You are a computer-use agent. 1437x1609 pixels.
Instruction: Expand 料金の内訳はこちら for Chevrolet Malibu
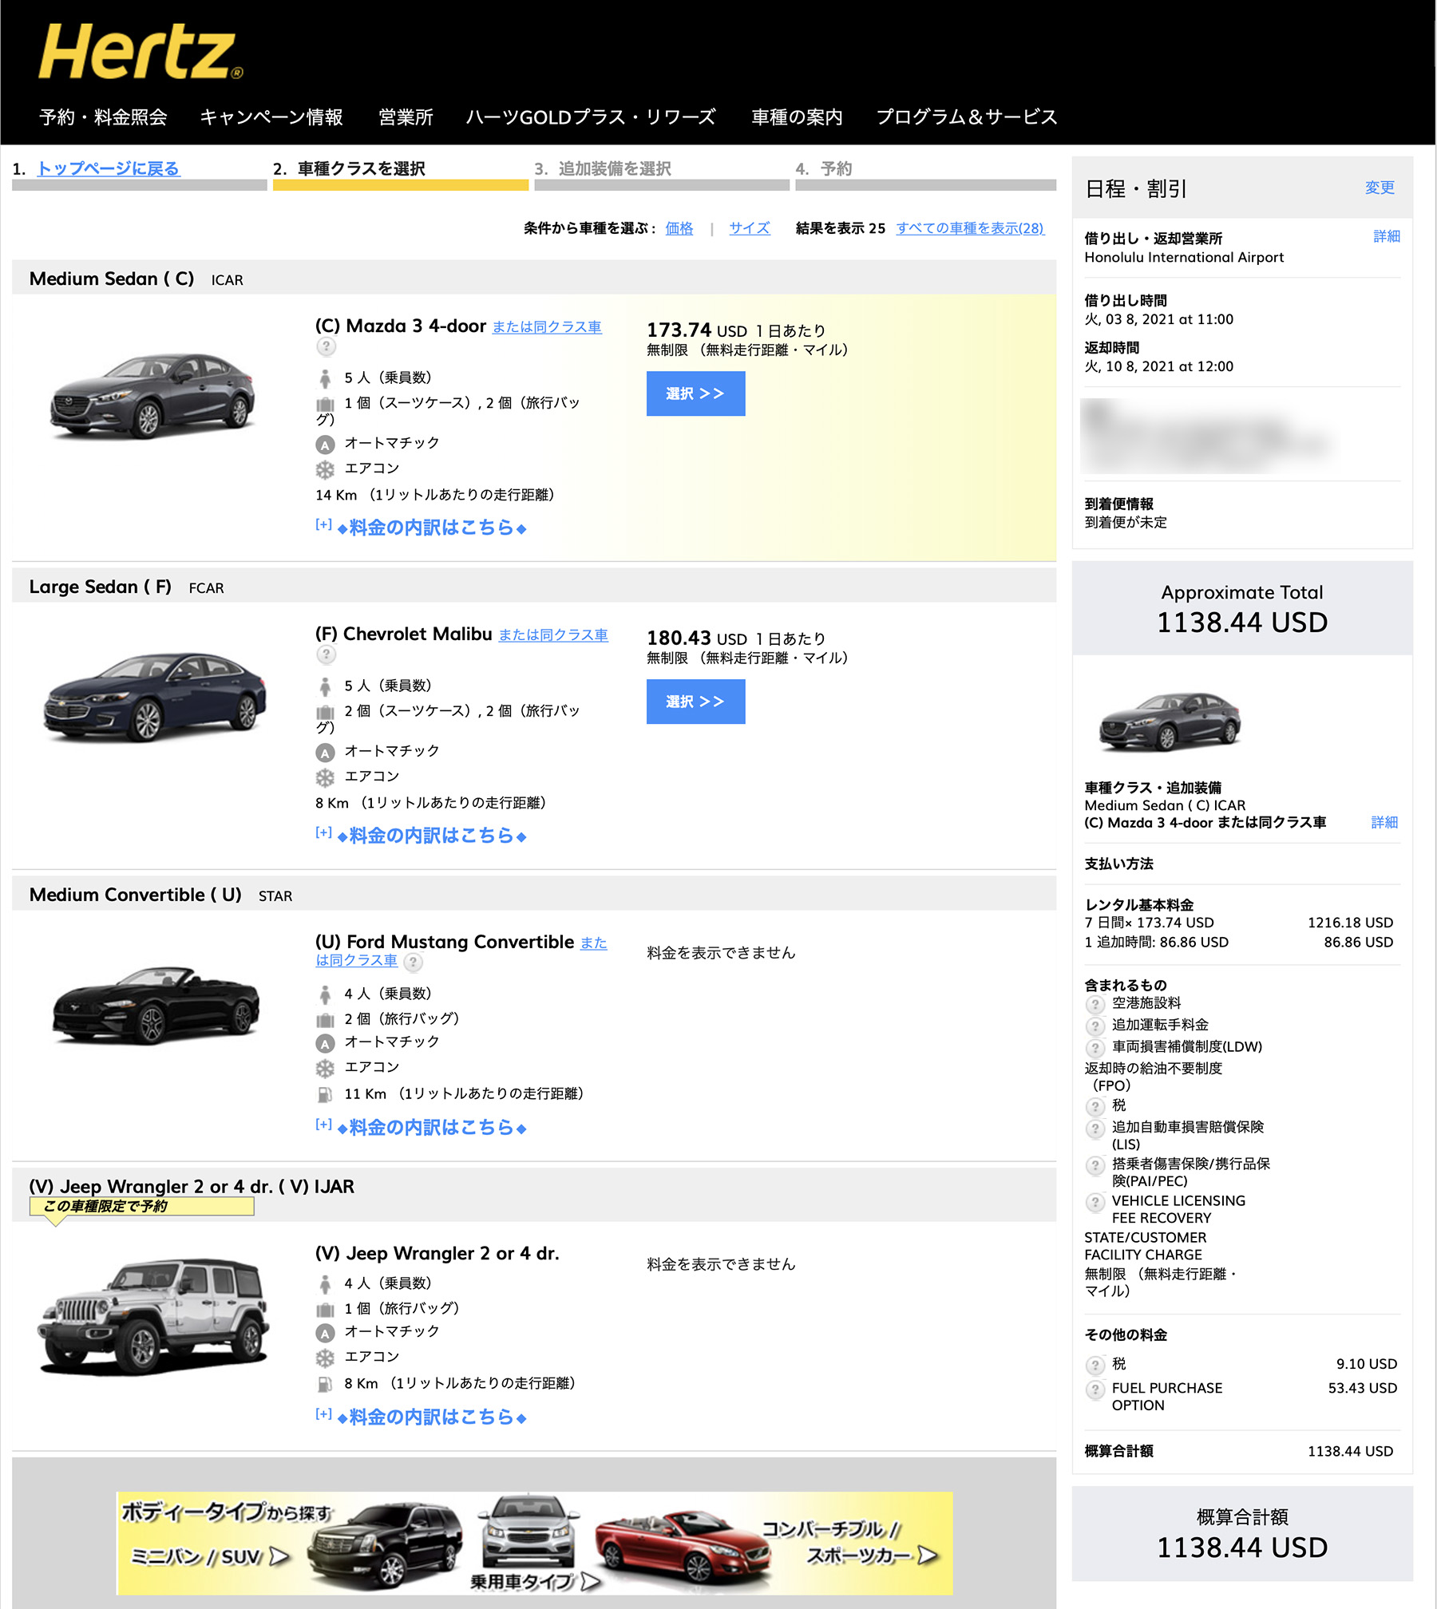click(422, 836)
